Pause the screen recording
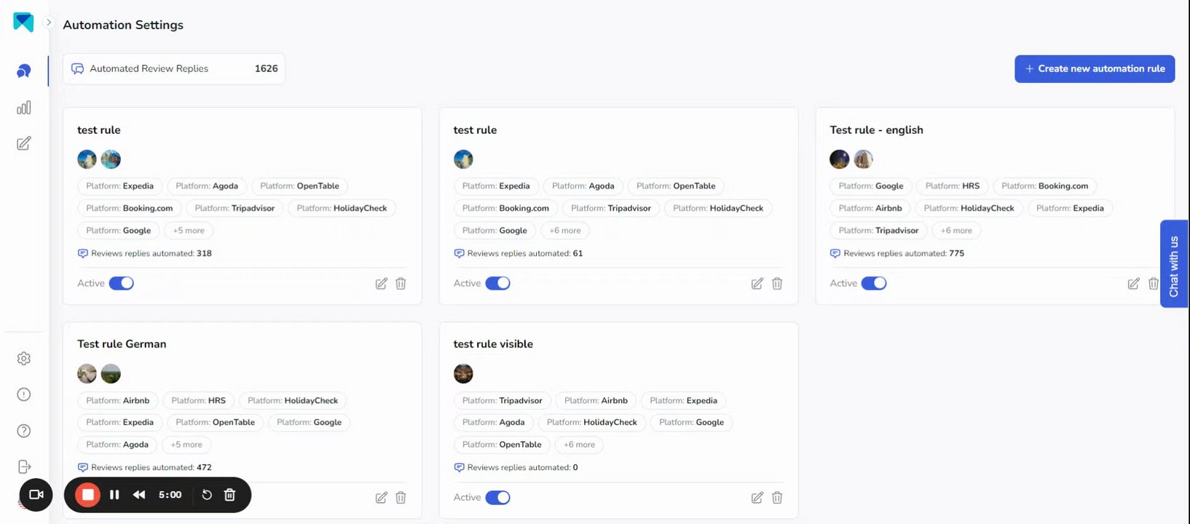Viewport: 1190px width, 524px height. pos(114,495)
